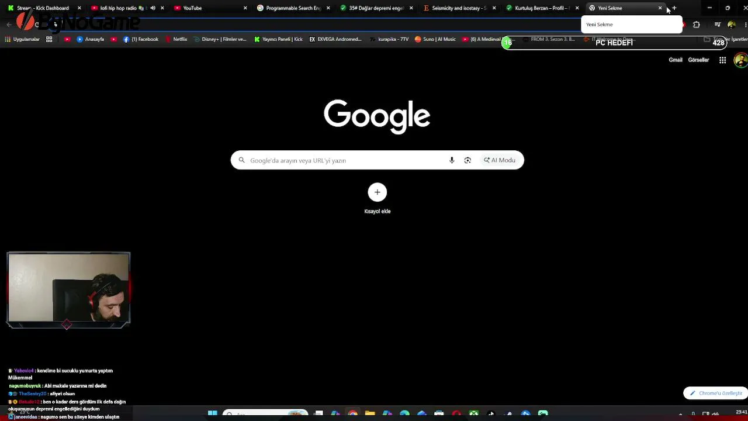Click the taskbar clock showing 23:41
This screenshot has height=421, width=748.
coord(741,413)
